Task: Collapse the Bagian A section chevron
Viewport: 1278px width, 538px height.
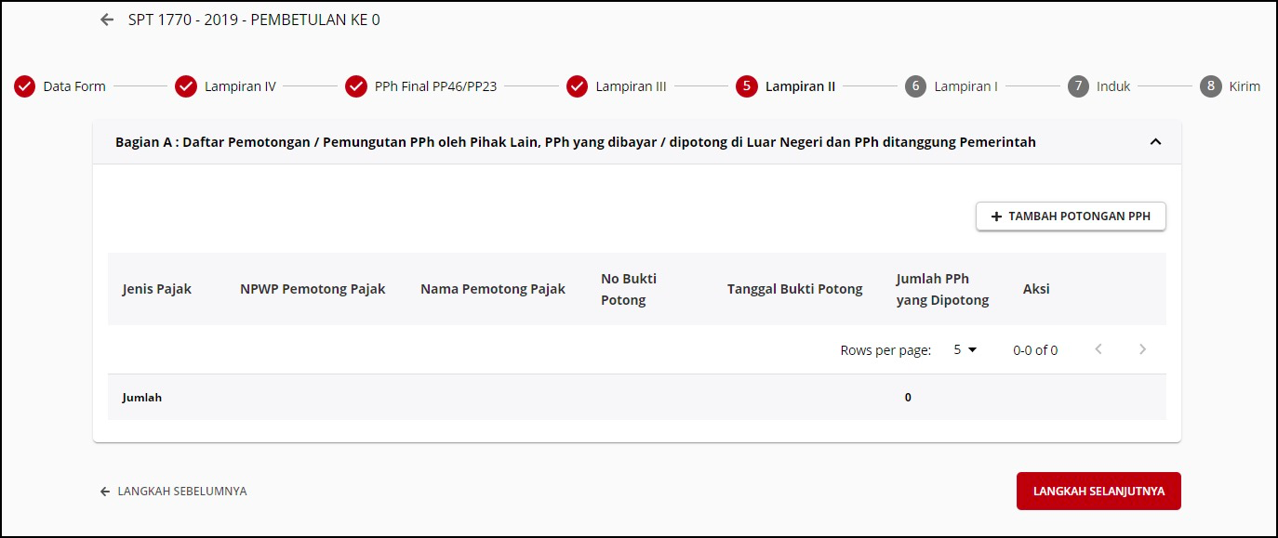Action: tap(1155, 142)
